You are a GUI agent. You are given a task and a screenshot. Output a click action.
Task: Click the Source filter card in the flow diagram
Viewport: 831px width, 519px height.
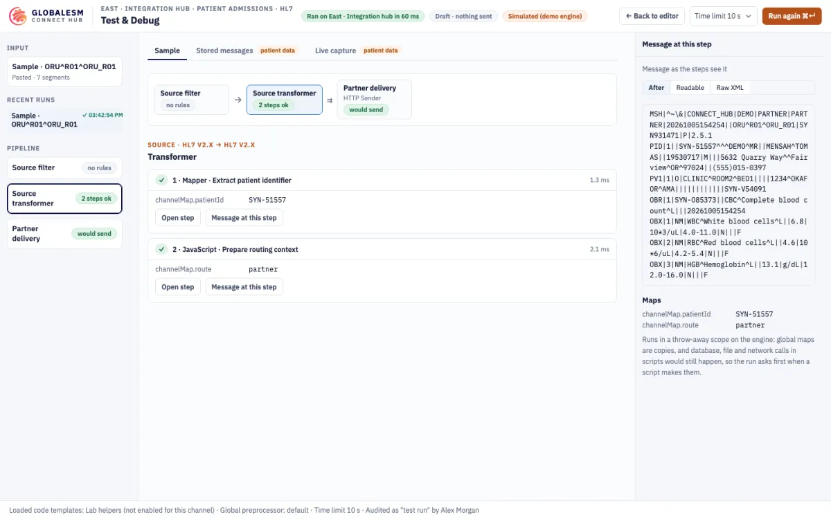192,100
